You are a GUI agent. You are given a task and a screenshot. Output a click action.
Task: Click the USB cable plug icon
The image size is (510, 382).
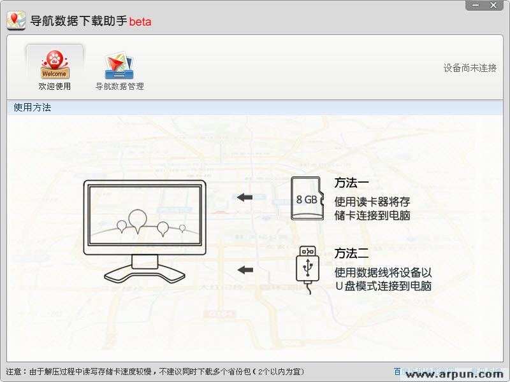pos(307,269)
